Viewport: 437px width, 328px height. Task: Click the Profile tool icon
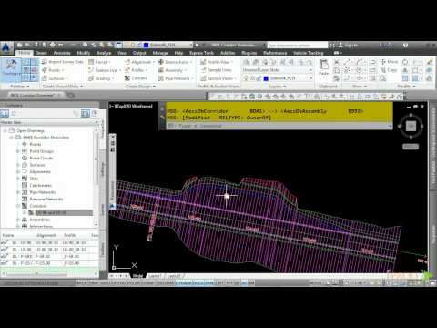(127, 70)
